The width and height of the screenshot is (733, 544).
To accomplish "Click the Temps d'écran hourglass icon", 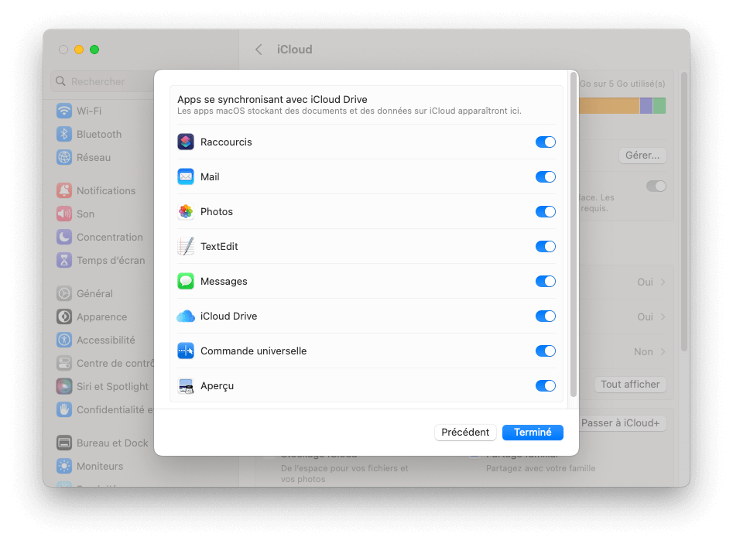I will 64,260.
